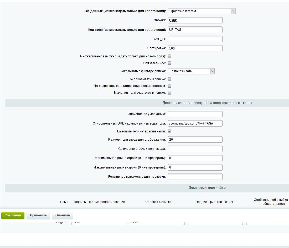Check 'Не показывать в списке' option
Viewport: 289px width, 248px height.
pyautogui.click(x=169, y=79)
